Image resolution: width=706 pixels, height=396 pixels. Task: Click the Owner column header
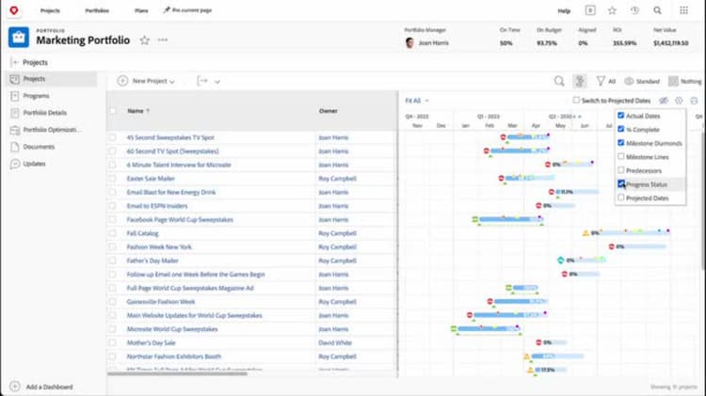pyautogui.click(x=329, y=111)
